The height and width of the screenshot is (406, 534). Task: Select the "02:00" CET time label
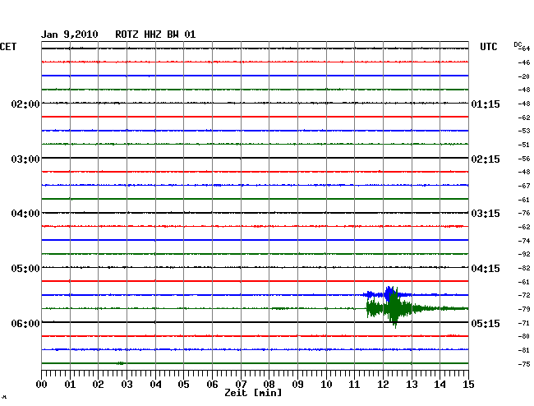click(x=25, y=104)
